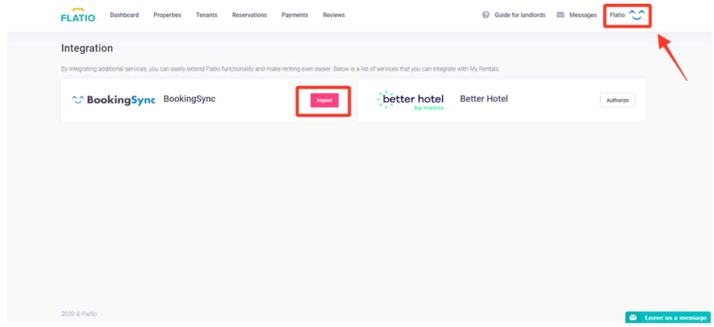Open the Dashboard menu item
This screenshot has width=714, height=327.
point(124,15)
